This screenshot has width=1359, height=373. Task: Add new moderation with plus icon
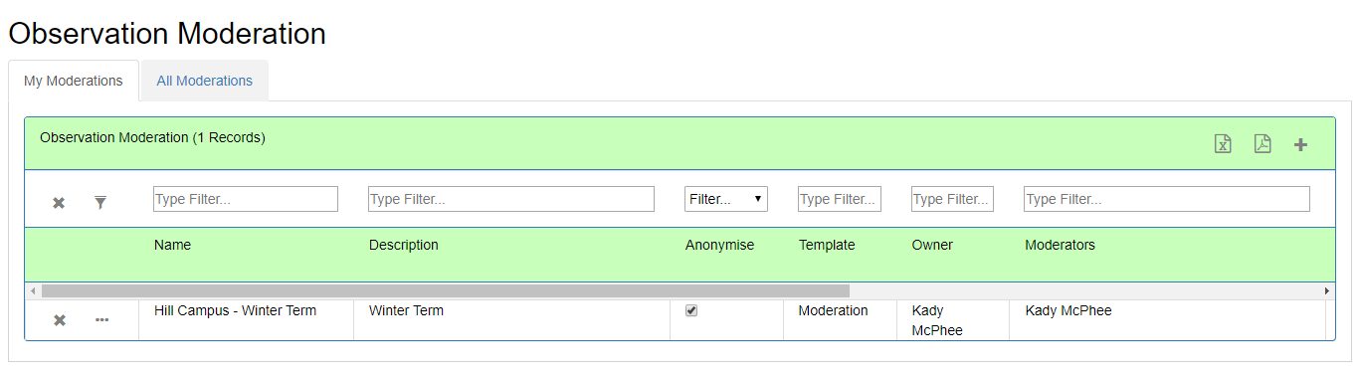coord(1300,145)
